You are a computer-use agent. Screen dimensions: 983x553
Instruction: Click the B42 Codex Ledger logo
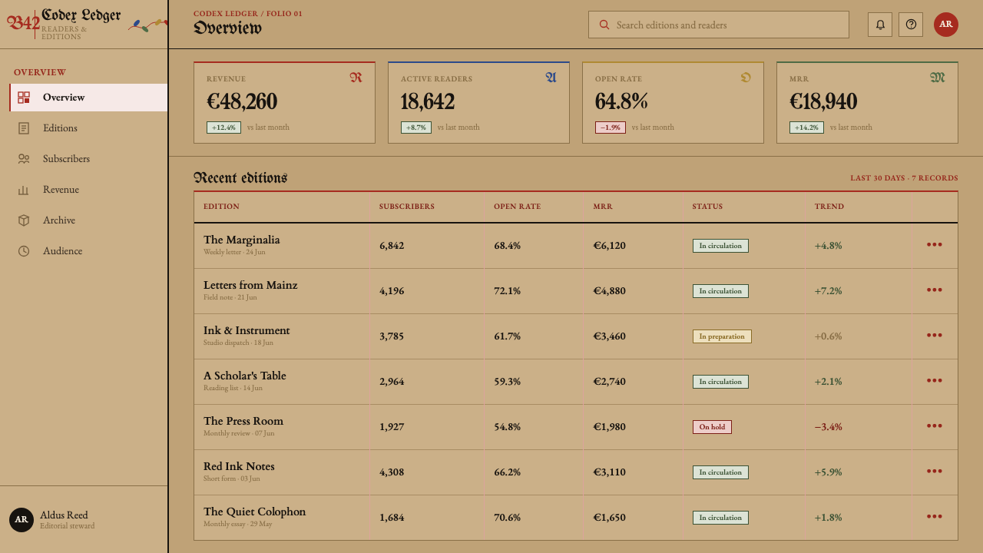pos(64,23)
